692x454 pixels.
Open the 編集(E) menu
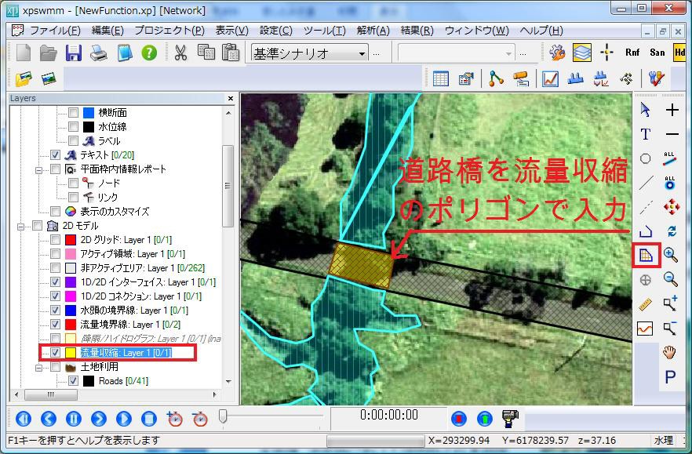(107, 31)
